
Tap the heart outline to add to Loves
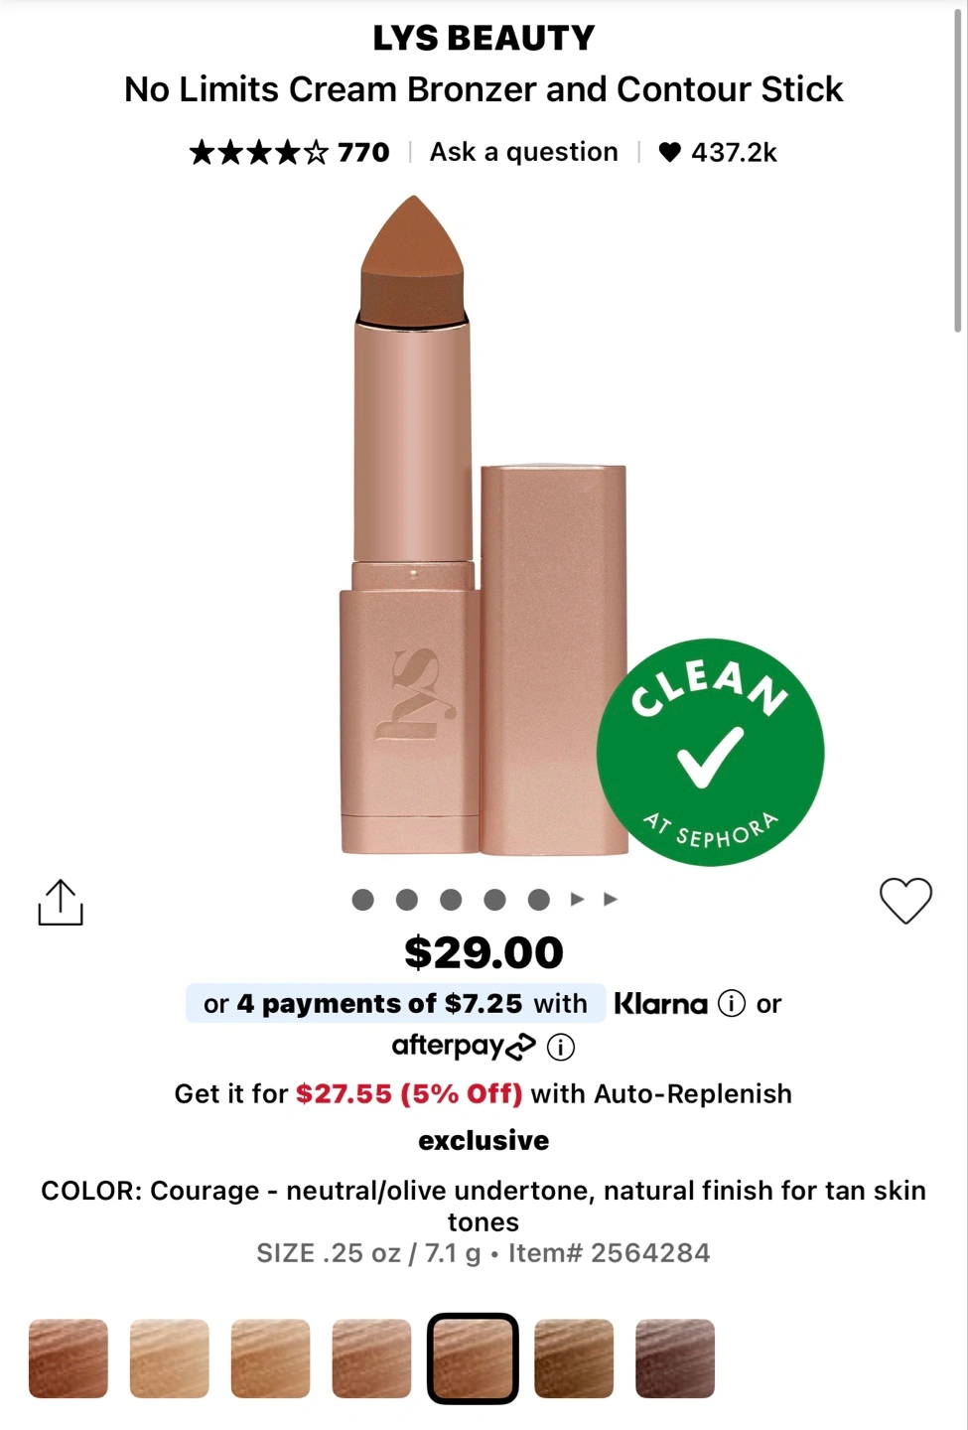pos(905,901)
